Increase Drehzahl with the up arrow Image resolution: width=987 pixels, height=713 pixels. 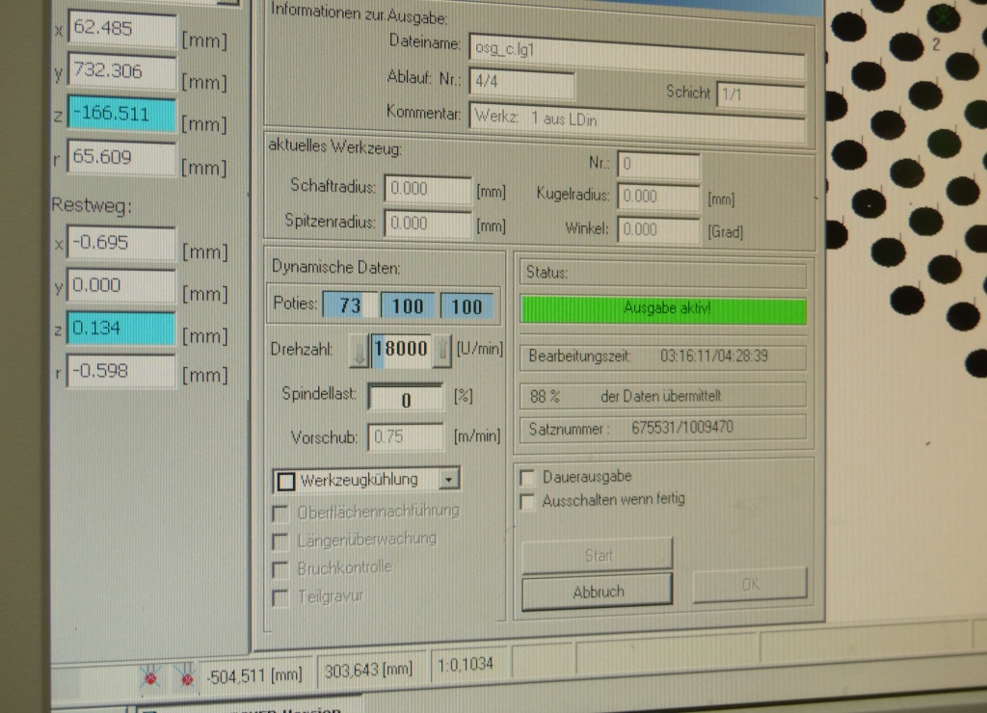pyautogui.click(x=441, y=350)
